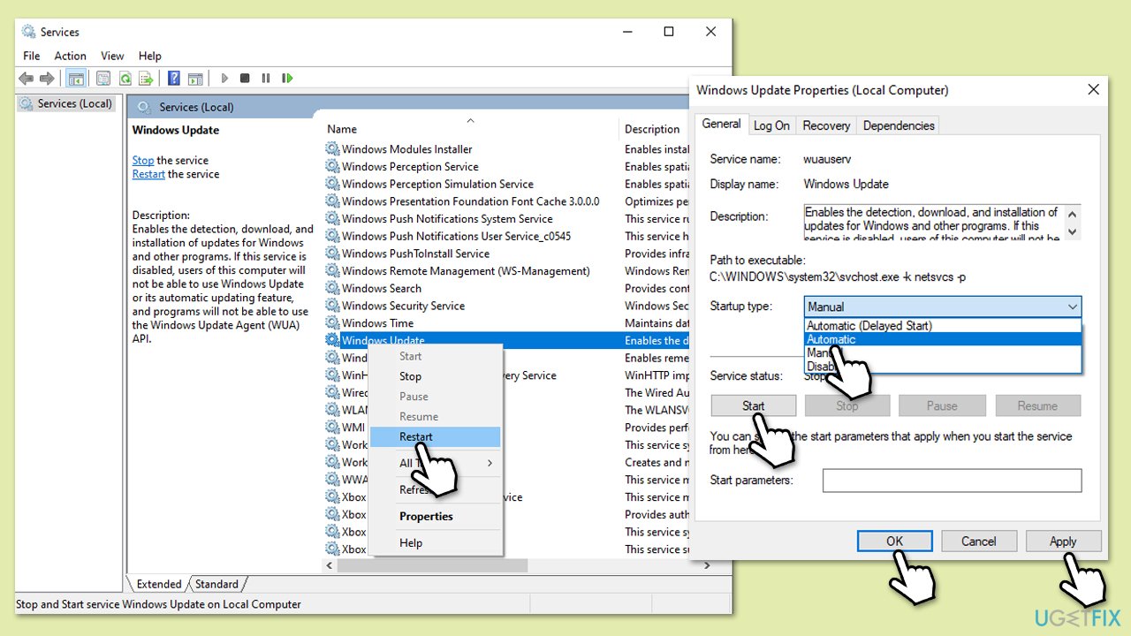Click the Export List toolbar icon
1131x636 pixels.
(146, 79)
